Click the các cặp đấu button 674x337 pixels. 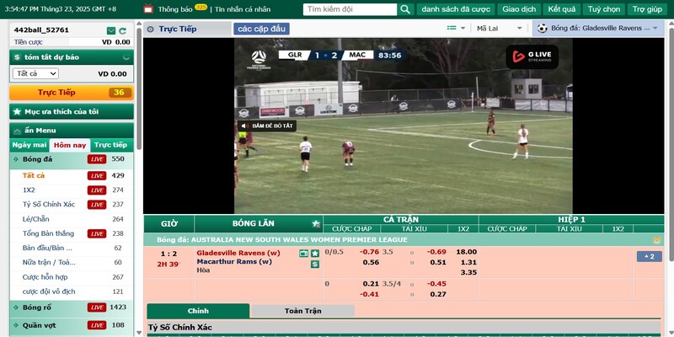261,29
